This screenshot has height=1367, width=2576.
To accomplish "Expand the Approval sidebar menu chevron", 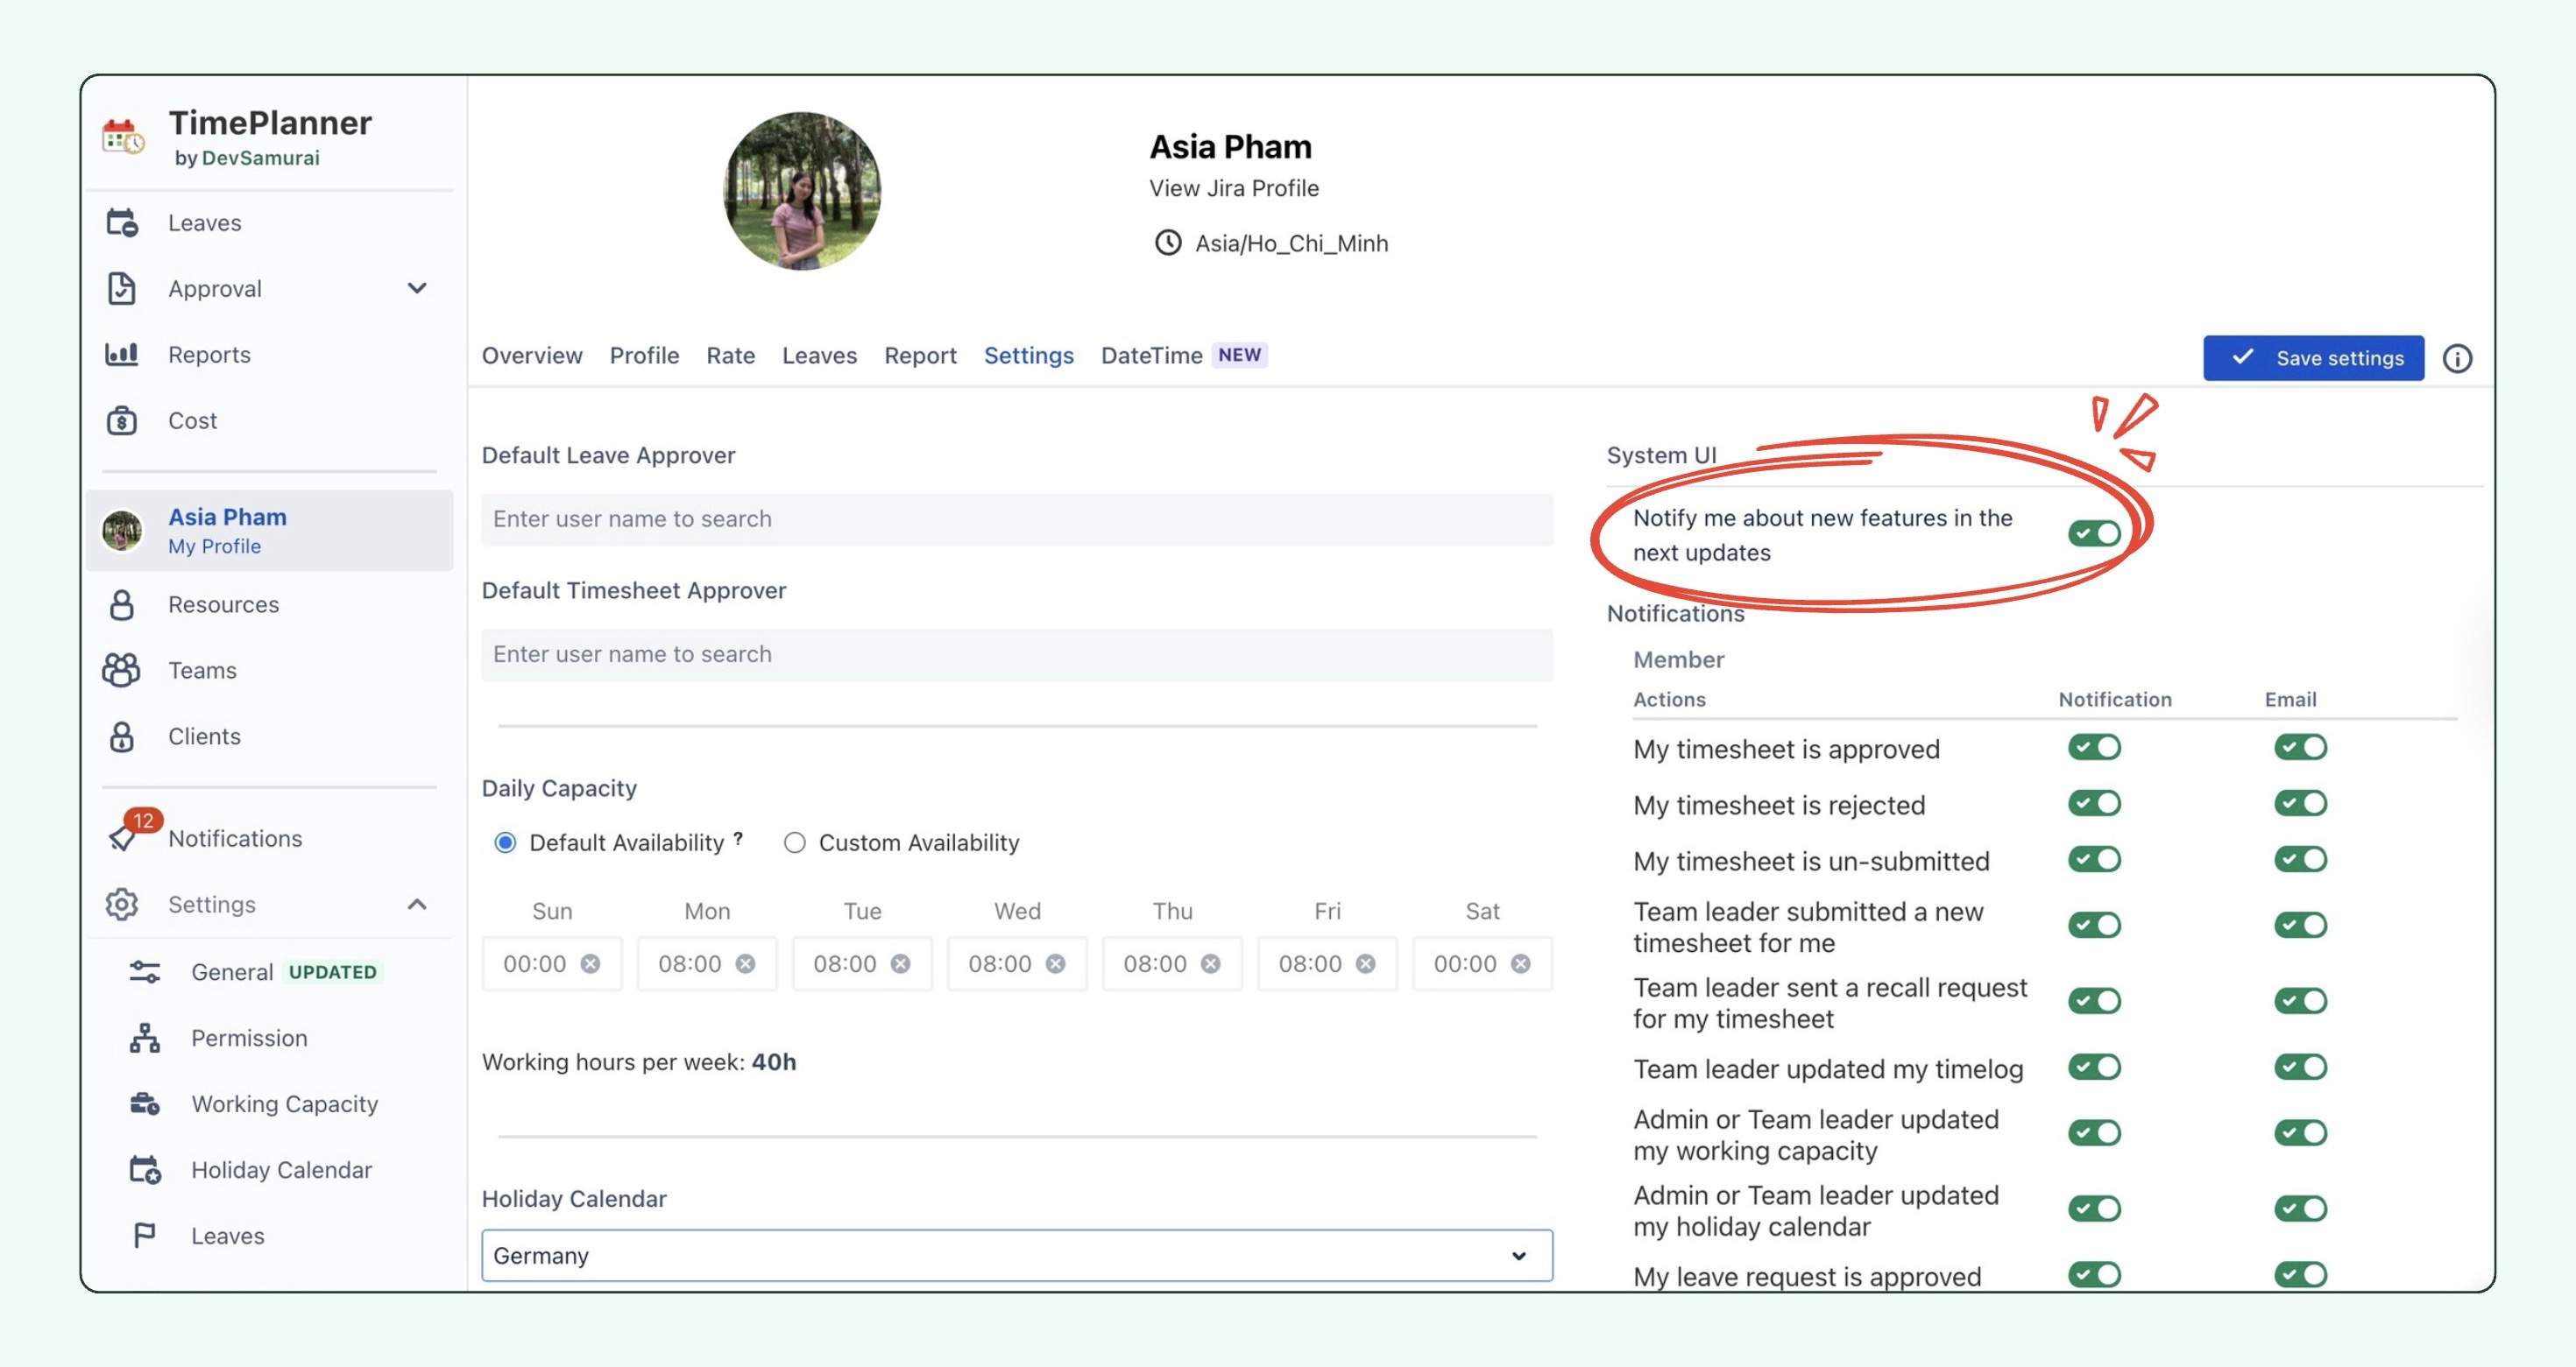I will [417, 288].
